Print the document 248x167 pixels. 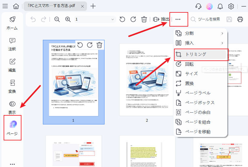(240, 19)
